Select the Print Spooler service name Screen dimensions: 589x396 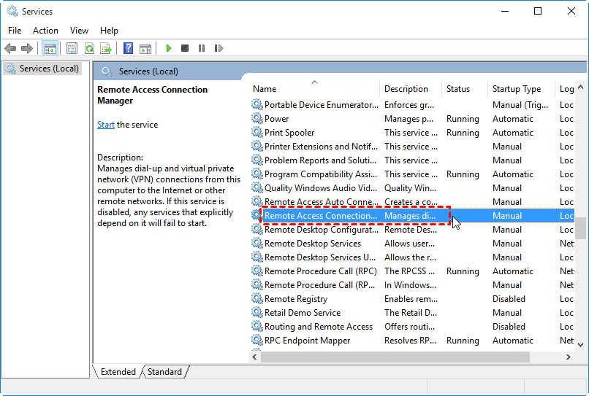coord(289,133)
